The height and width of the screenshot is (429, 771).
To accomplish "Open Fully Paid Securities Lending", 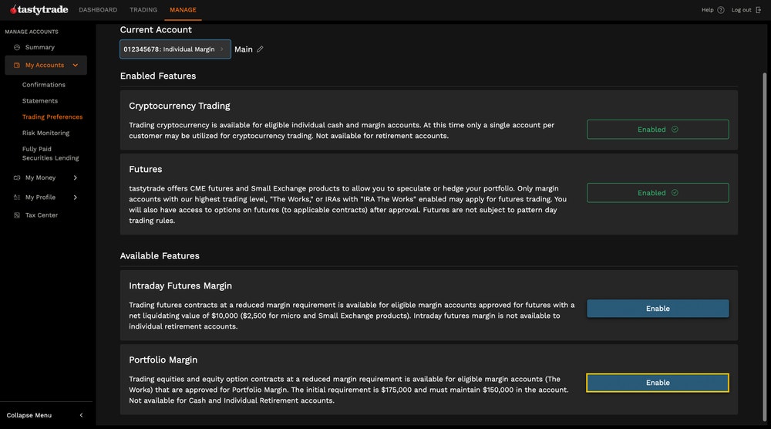I will [50, 154].
